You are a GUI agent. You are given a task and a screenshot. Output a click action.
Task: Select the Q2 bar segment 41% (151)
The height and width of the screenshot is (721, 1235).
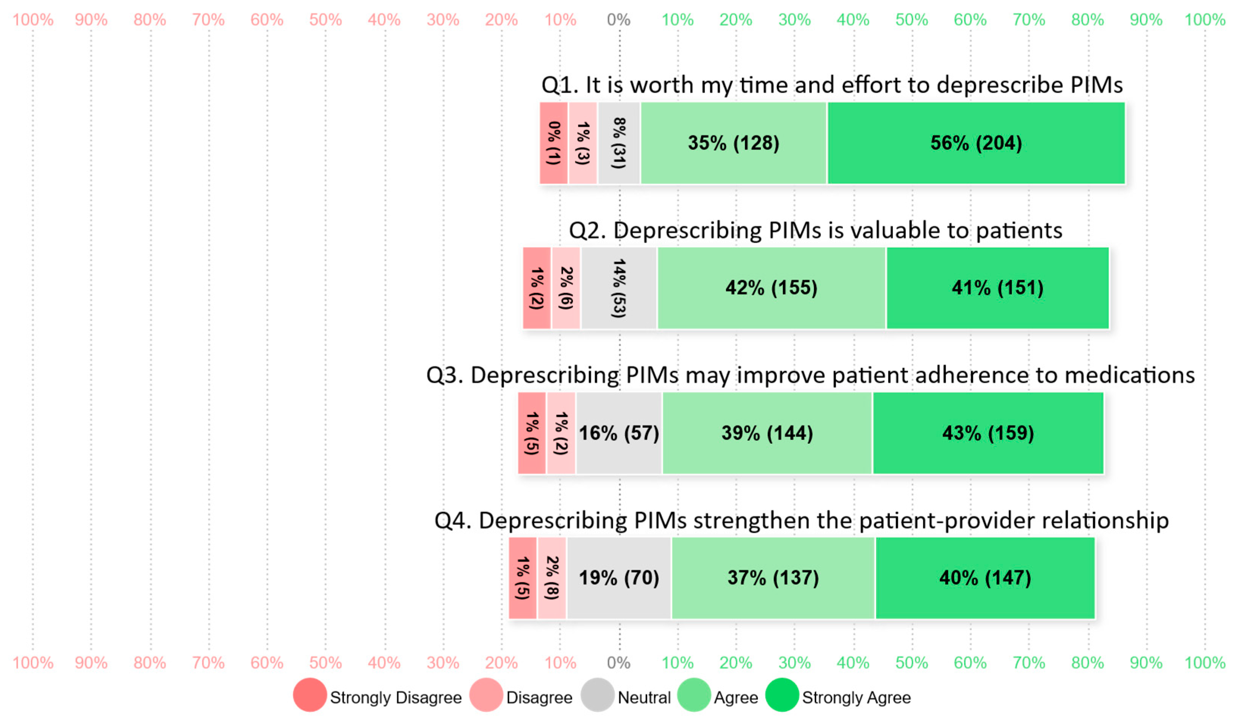[x=998, y=288]
